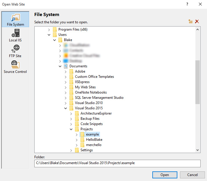
Task: Expand the Program Files (x86) folder
Action: pos(49,29)
